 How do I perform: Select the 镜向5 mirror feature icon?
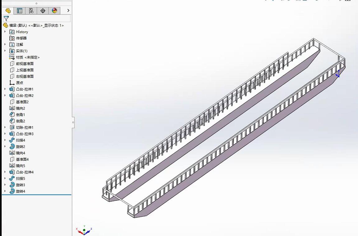click(x=12, y=166)
